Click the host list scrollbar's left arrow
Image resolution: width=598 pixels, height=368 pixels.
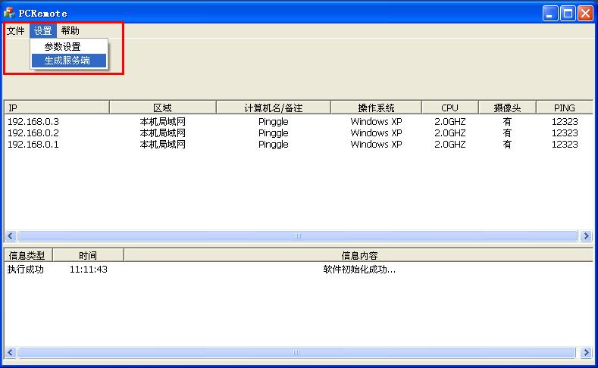point(11,235)
